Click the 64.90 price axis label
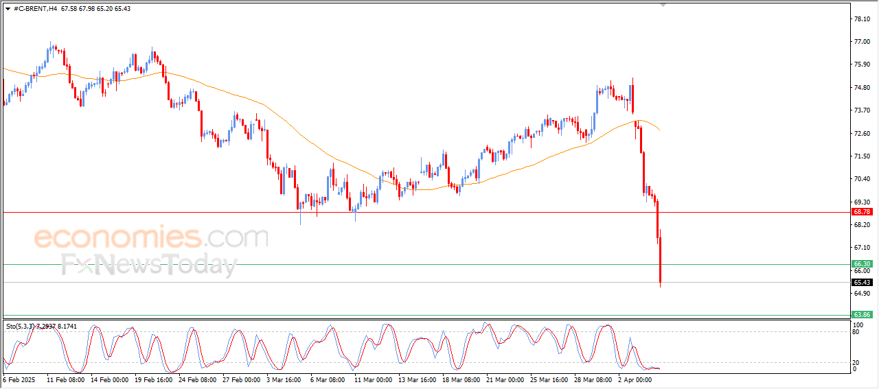Screen dimensions: 879x389 coord(862,294)
